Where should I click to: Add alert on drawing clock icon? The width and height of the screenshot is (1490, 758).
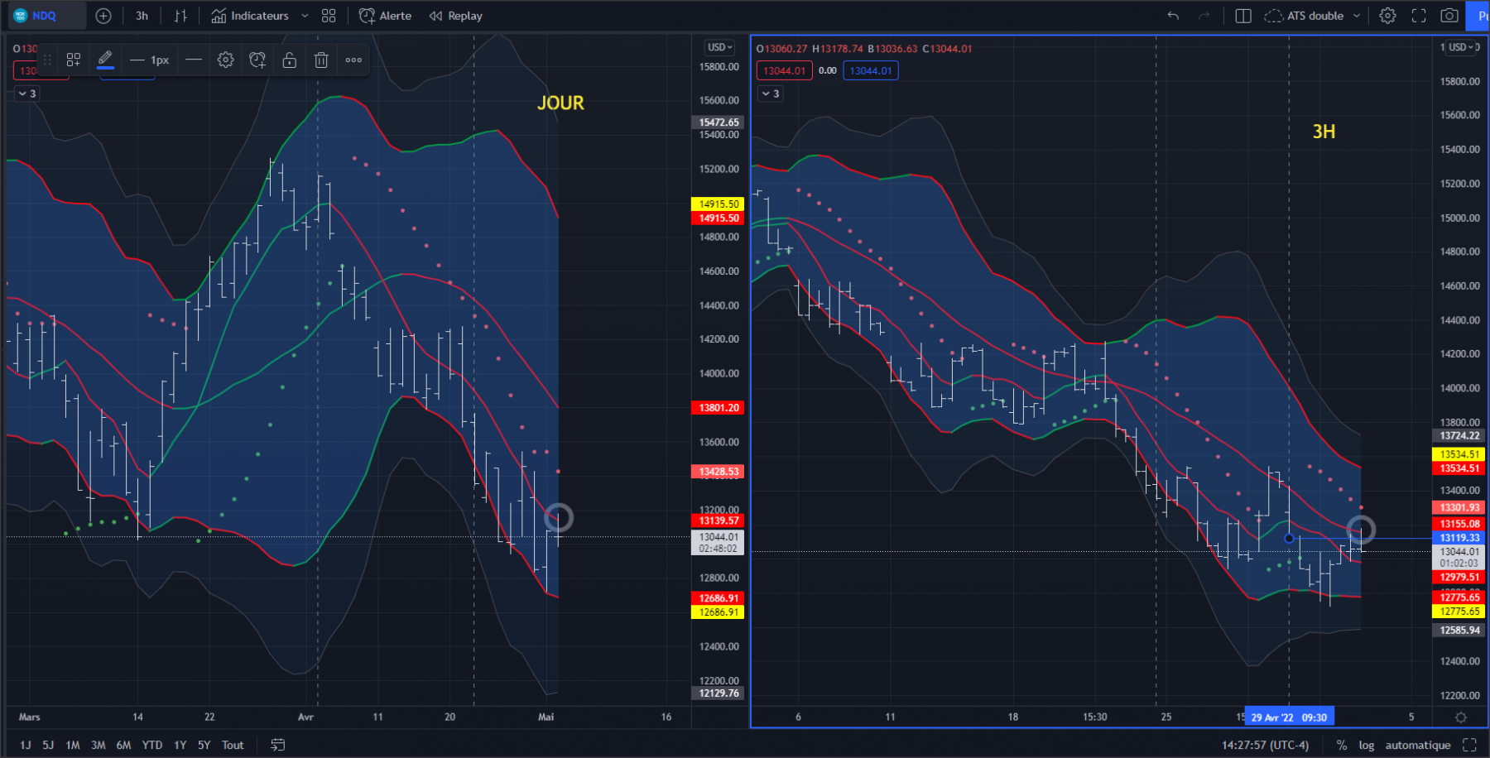(x=257, y=60)
